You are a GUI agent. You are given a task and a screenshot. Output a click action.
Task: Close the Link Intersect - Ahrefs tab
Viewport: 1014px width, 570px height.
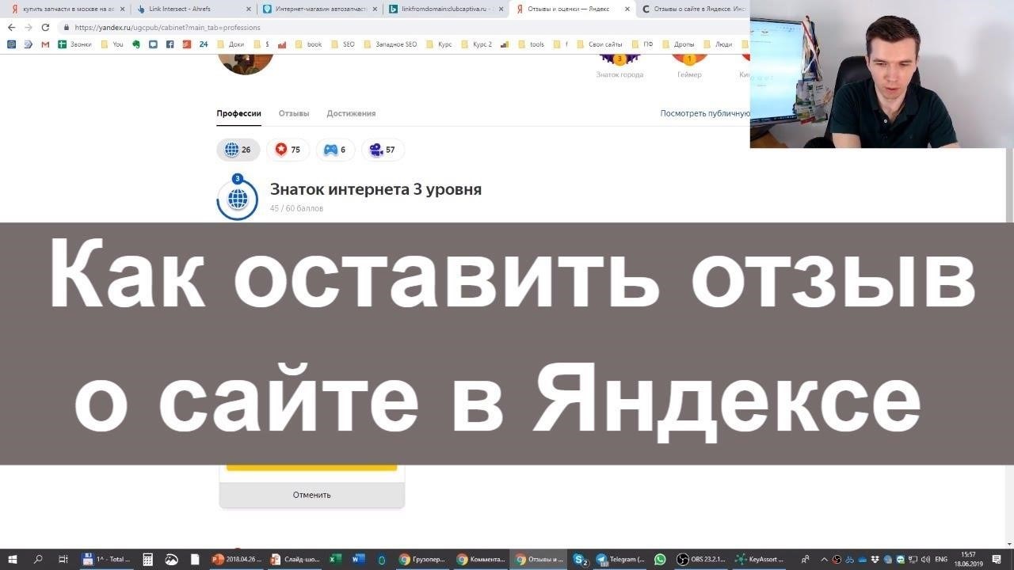pyautogui.click(x=248, y=9)
